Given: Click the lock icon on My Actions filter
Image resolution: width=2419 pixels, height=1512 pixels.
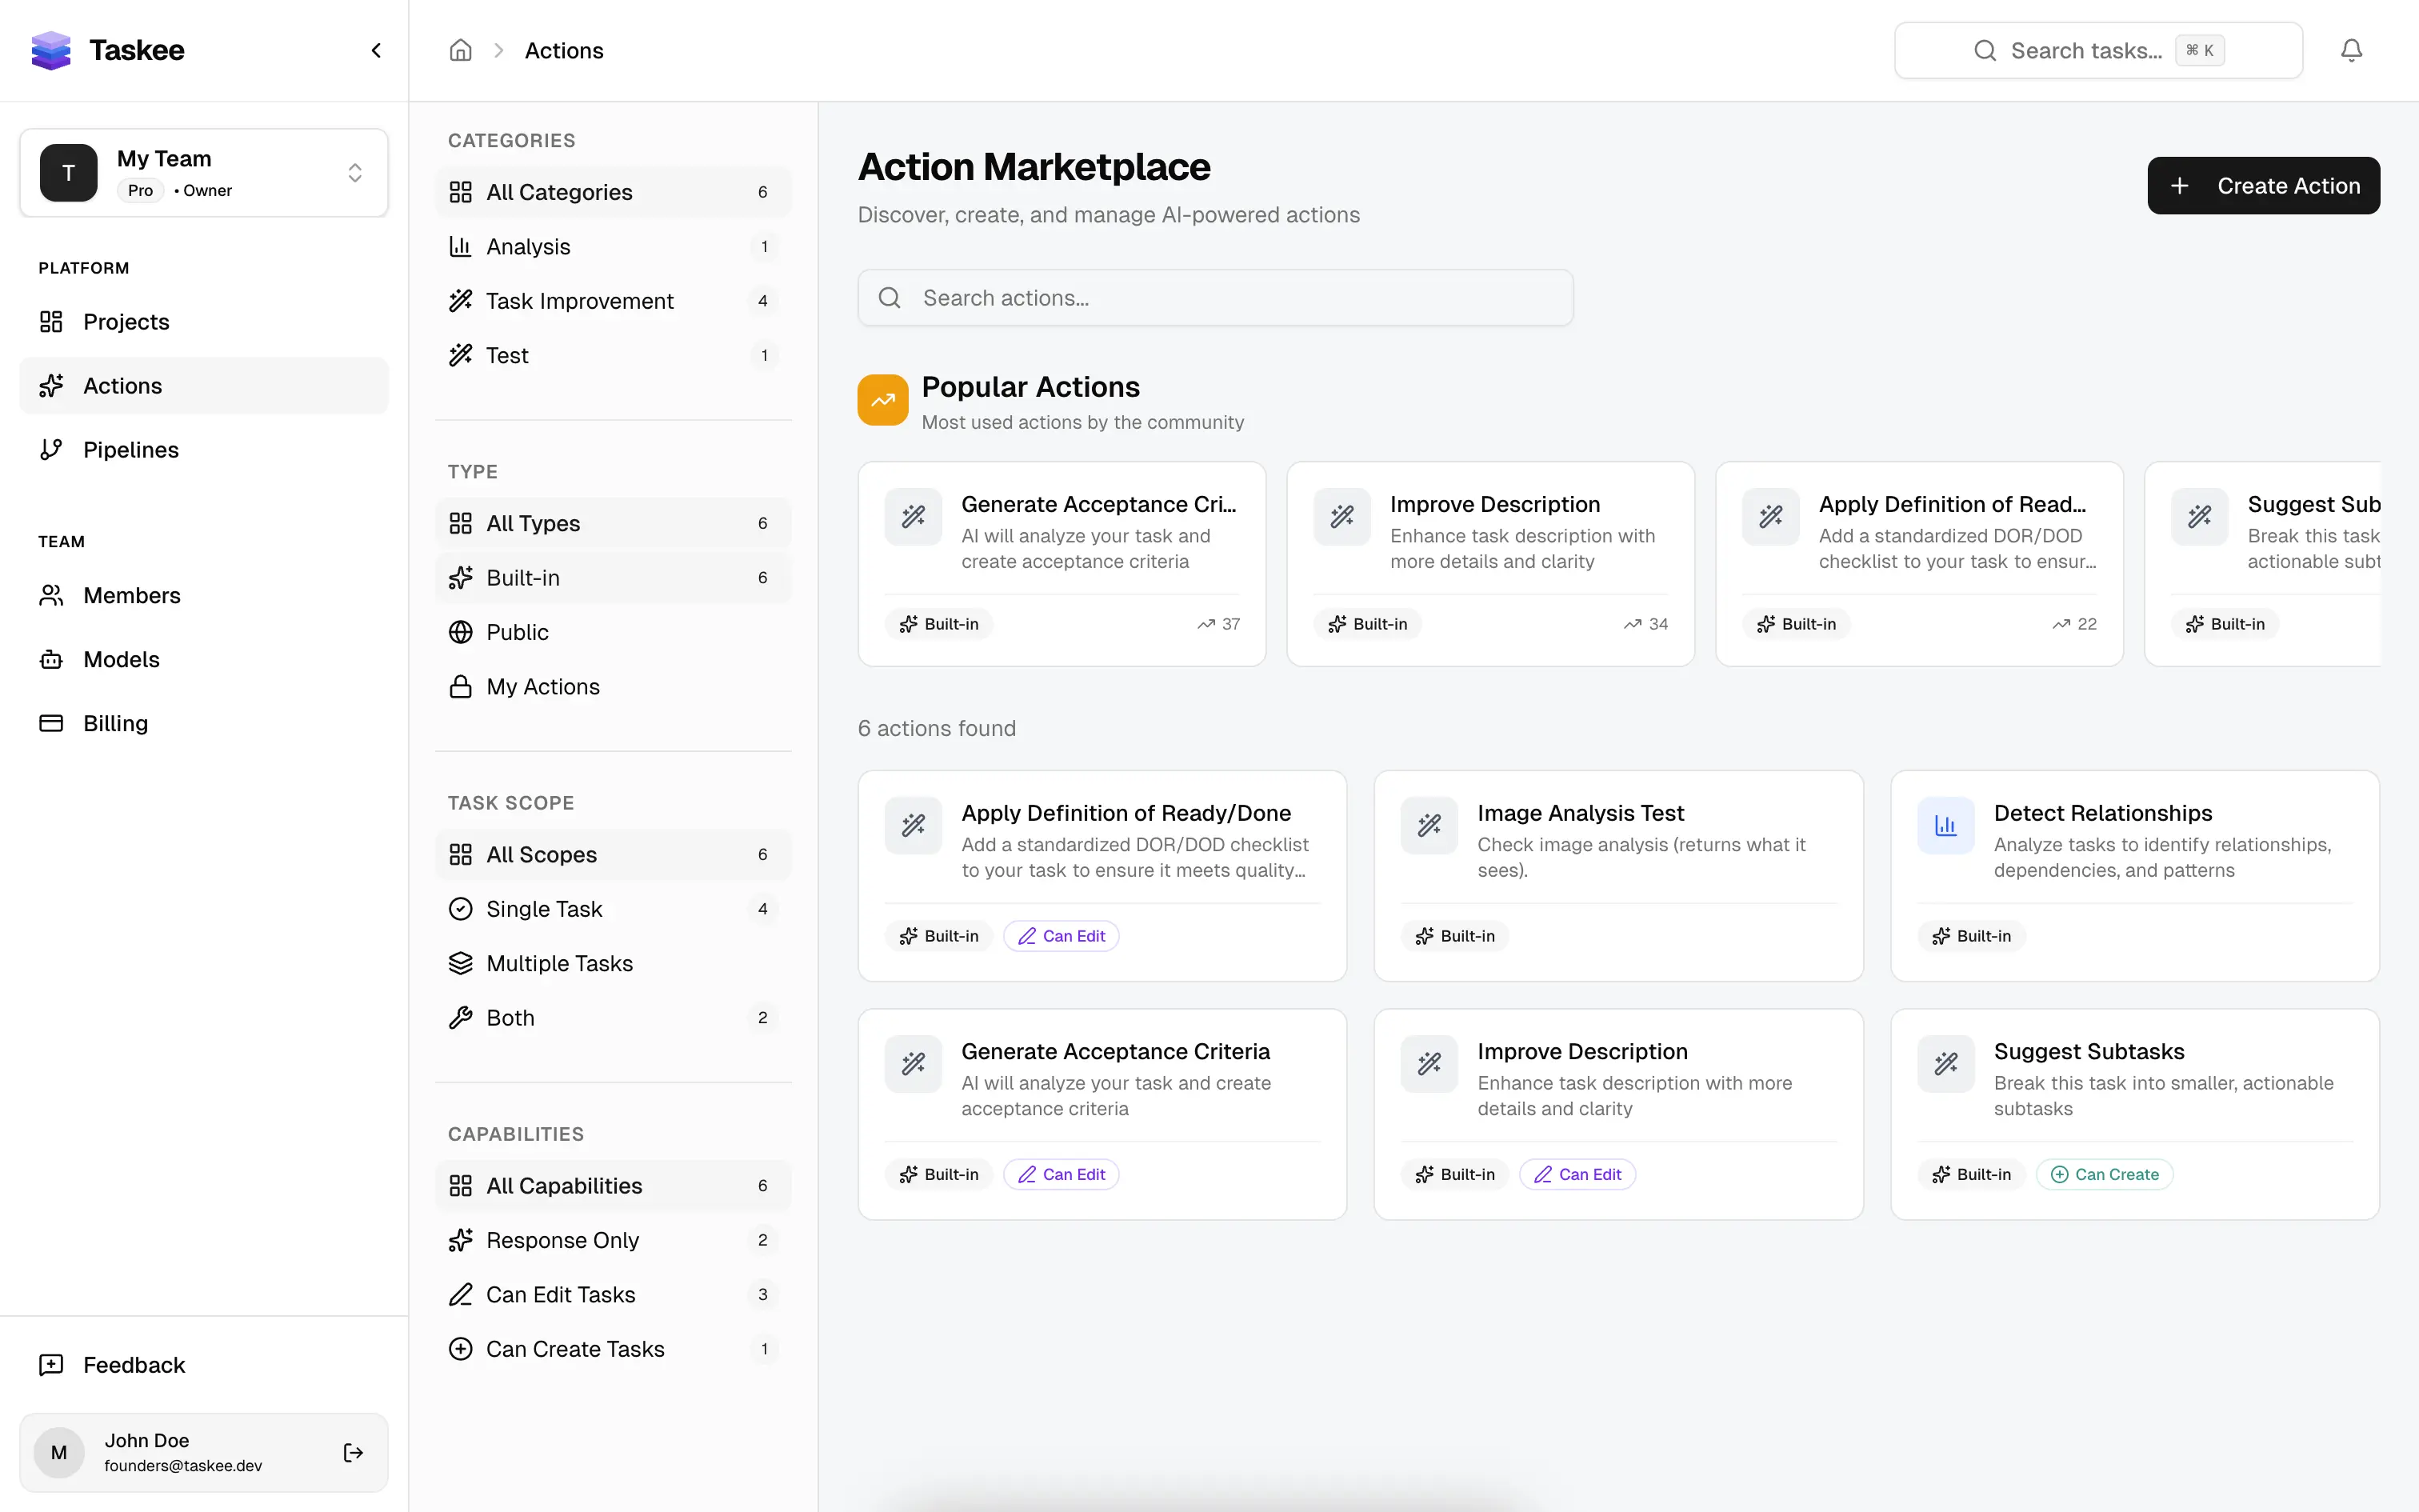Looking at the screenshot, I should tap(461, 686).
